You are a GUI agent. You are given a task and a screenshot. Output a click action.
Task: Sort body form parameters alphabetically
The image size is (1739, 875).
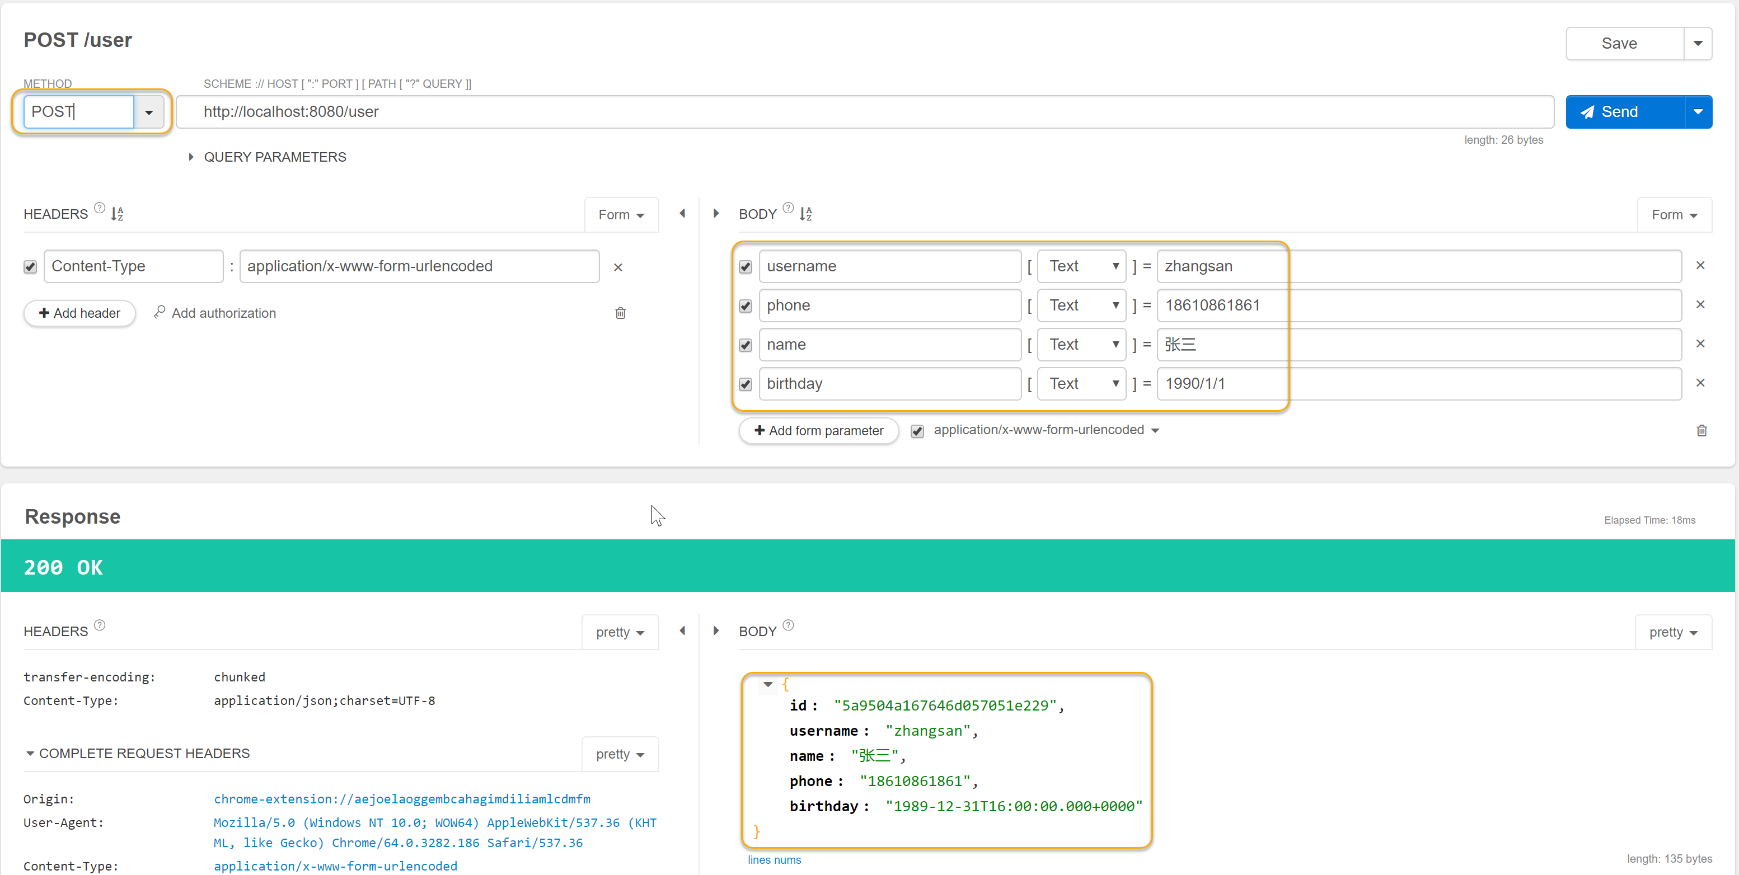[806, 214]
